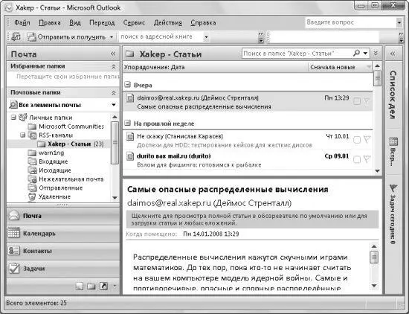Click the search magnifier icon

[356, 54]
